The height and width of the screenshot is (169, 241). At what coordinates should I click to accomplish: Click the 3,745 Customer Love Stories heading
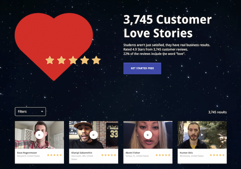[168, 26]
